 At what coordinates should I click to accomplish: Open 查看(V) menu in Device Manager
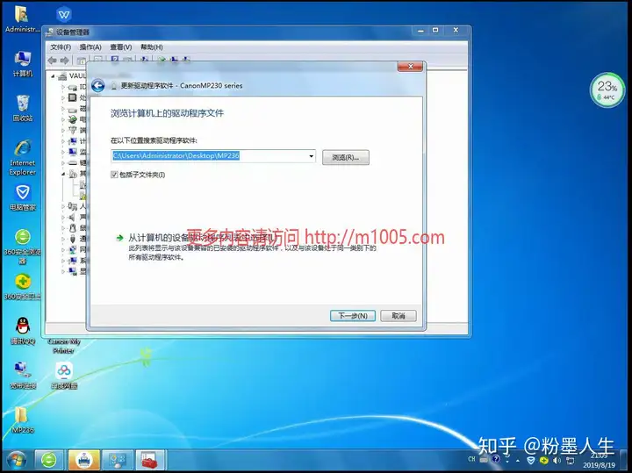point(121,47)
